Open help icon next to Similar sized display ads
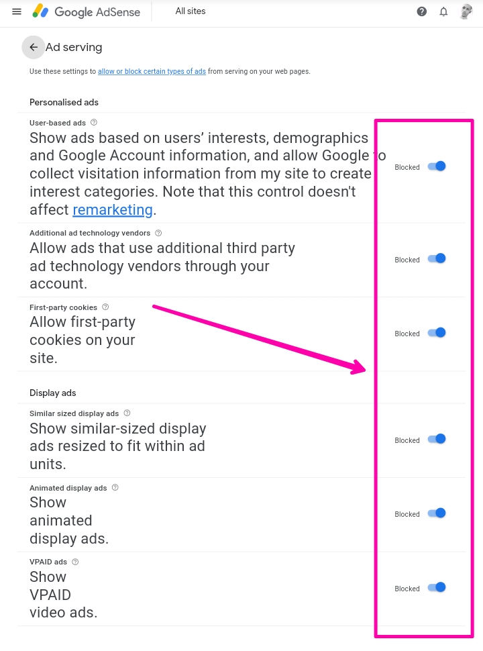Viewport: 483px width, 651px height. click(x=127, y=413)
